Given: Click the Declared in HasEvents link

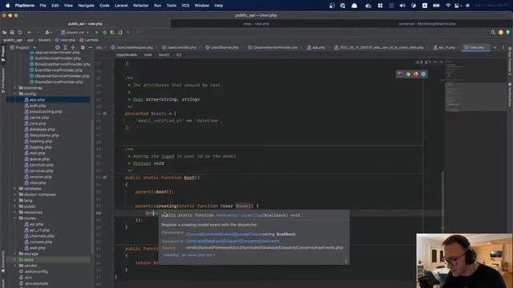Looking at the screenshot, I should [232, 241].
